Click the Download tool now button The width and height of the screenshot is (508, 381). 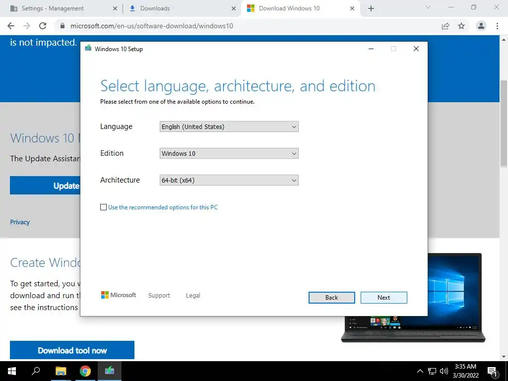[72, 350]
